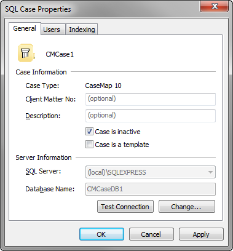Screen dimensions: 233x251
Task: Close the SQL Case Properties dialog
Action: (215, 7)
